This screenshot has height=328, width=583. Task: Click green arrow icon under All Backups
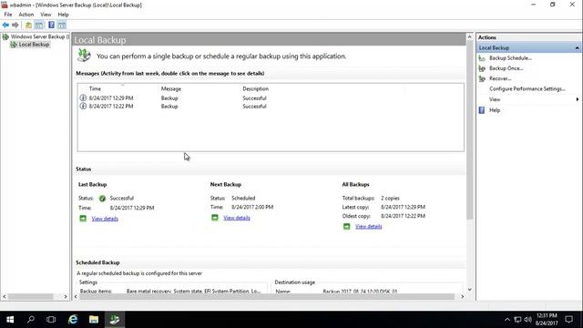click(x=346, y=226)
